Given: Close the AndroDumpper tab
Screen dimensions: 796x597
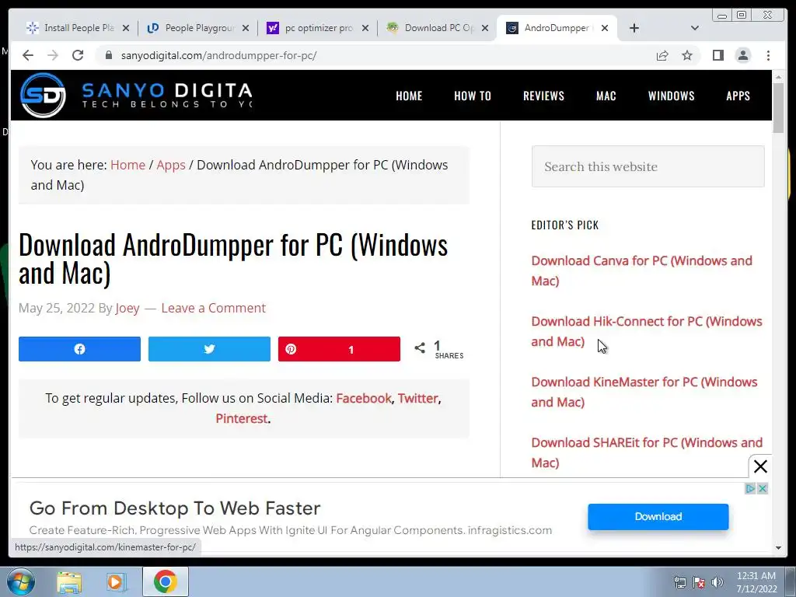Looking at the screenshot, I should pyautogui.click(x=605, y=28).
